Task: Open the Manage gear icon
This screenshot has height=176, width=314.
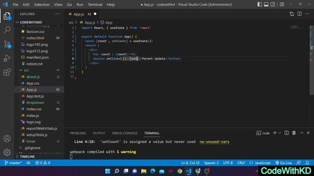Action: pyautogui.click(x=7, y=152)
